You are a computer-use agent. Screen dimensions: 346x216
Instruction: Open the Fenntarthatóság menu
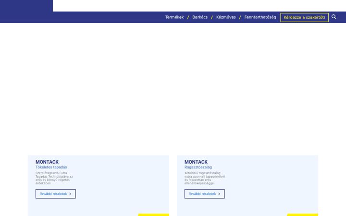[x=260, y=17]
